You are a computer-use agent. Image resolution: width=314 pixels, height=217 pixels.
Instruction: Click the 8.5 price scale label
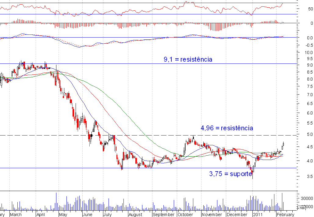[310, 72]
